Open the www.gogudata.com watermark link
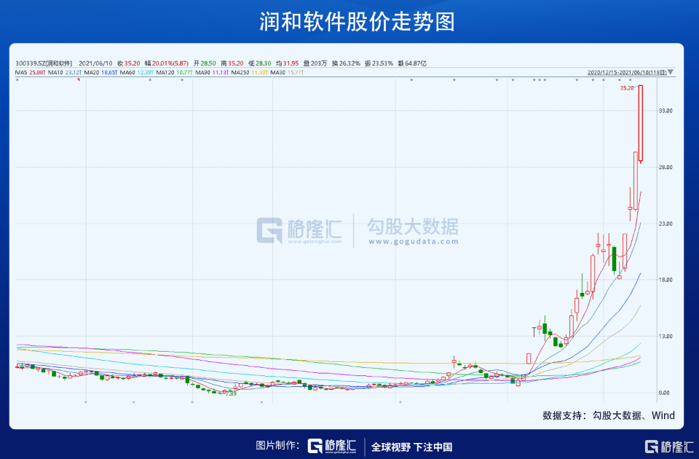 pos(414,242)
